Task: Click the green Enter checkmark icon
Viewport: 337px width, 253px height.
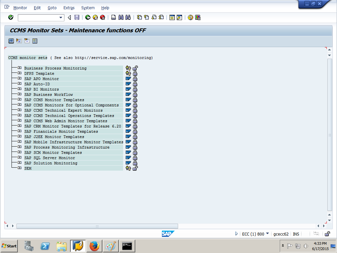Action: (x=11, y=17)
